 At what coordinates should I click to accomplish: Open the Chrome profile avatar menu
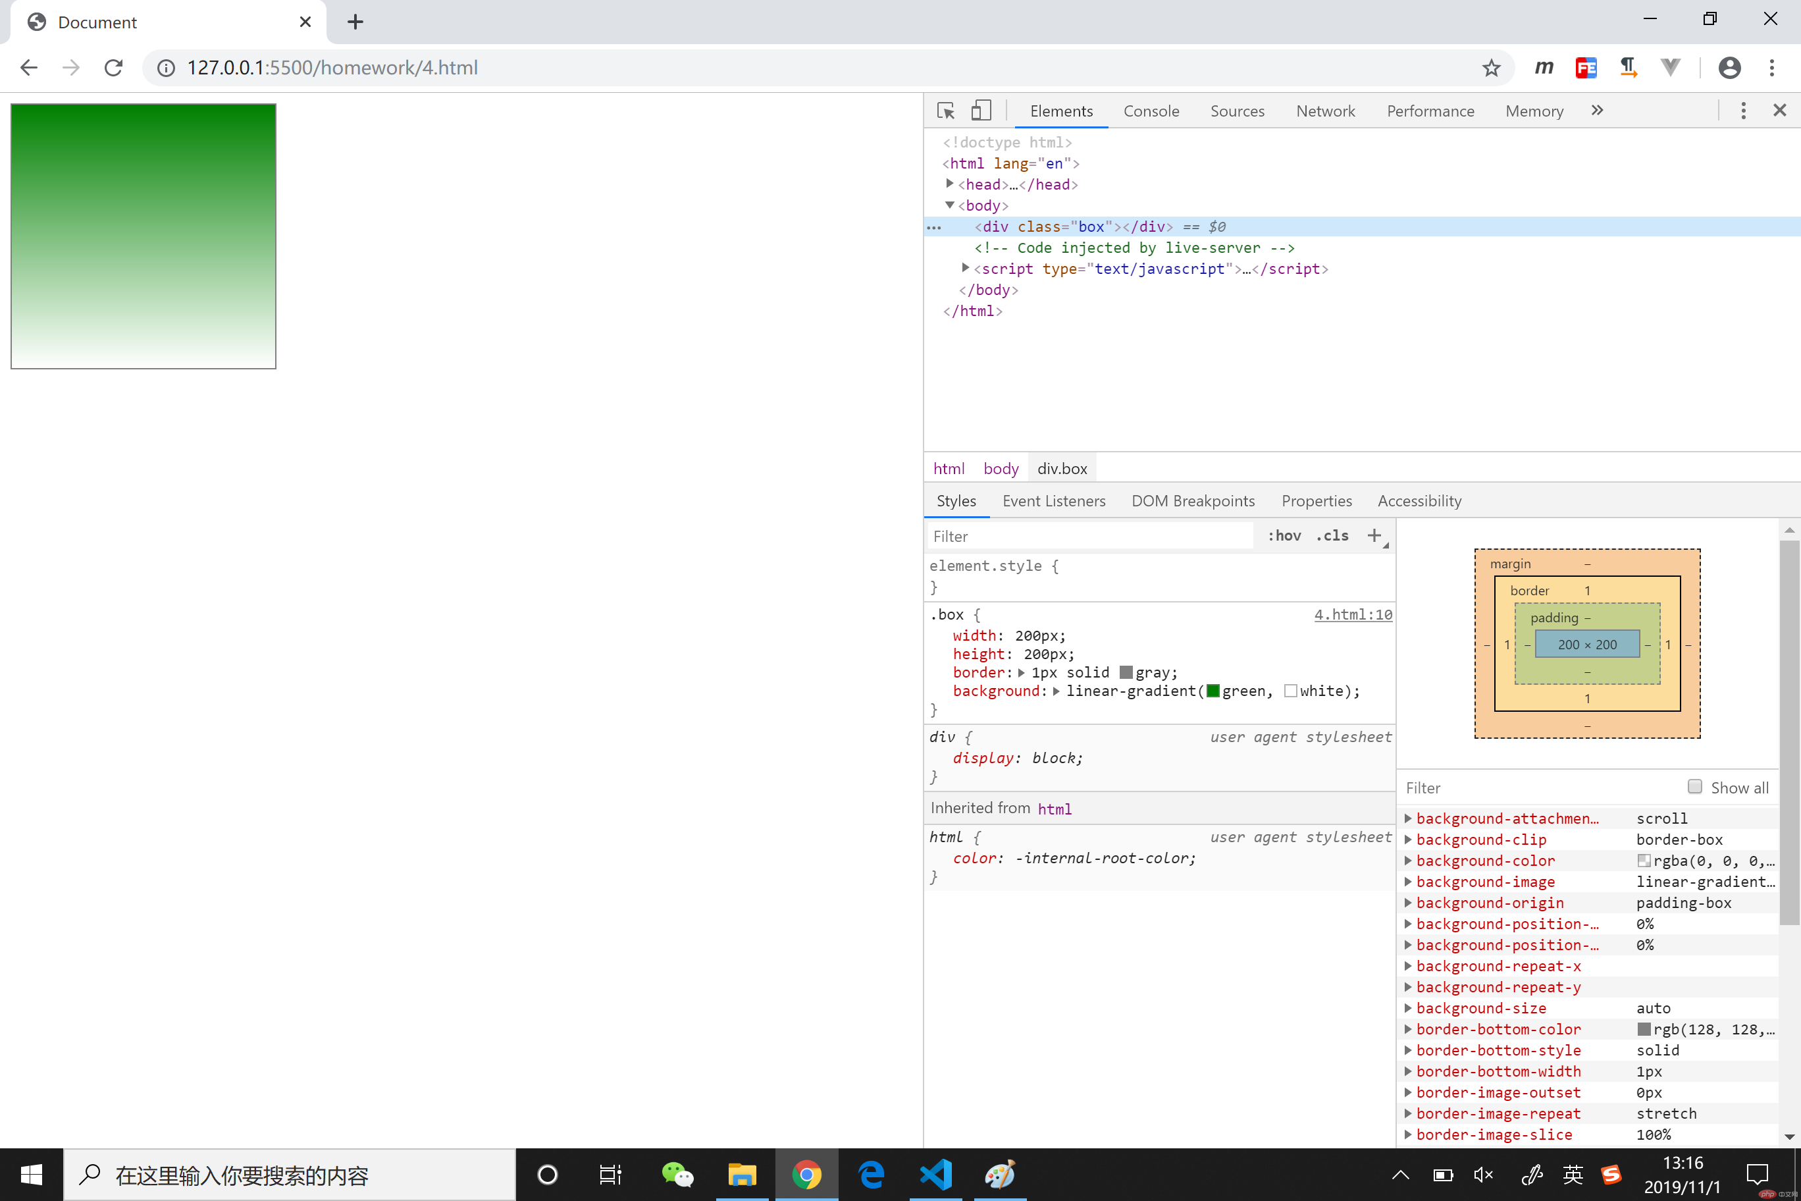point(1729,68)
